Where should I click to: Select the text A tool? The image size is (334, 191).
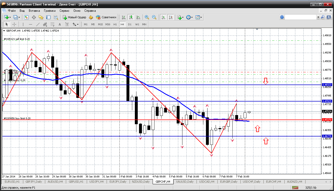[60, 24]
